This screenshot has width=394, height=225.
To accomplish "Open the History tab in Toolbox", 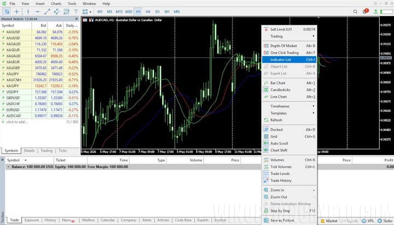I will click(x=50, y=220).
